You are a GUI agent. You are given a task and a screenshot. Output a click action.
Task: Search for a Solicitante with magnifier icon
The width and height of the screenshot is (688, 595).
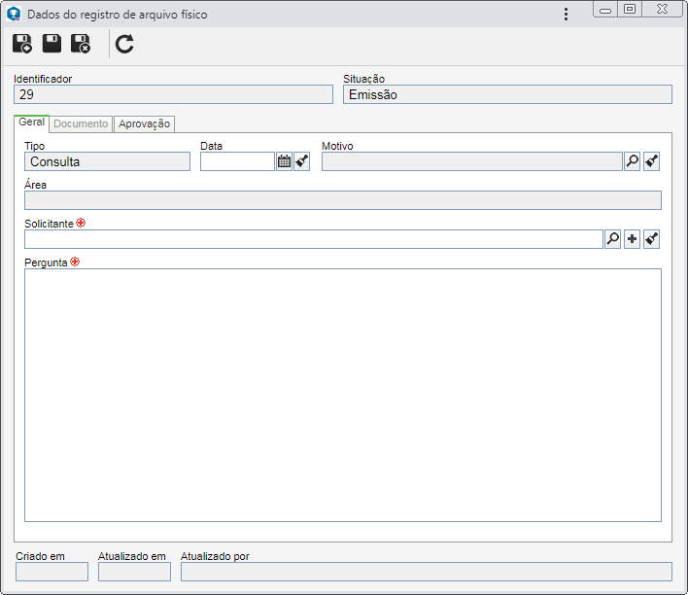click(x=613, y=239)
